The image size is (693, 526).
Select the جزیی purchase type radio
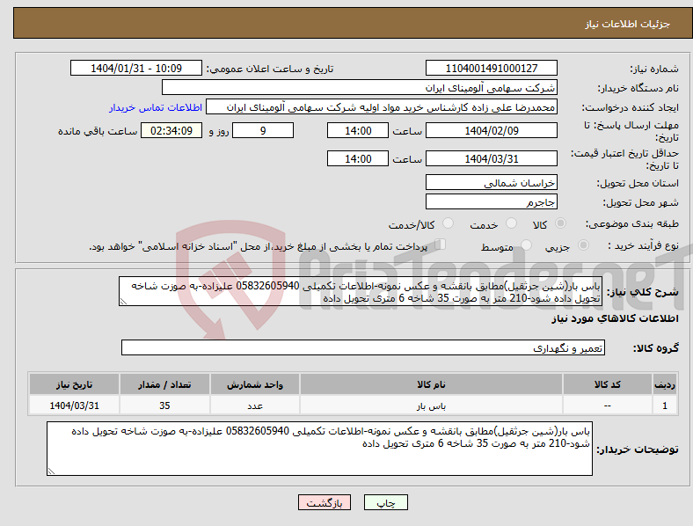583,245
